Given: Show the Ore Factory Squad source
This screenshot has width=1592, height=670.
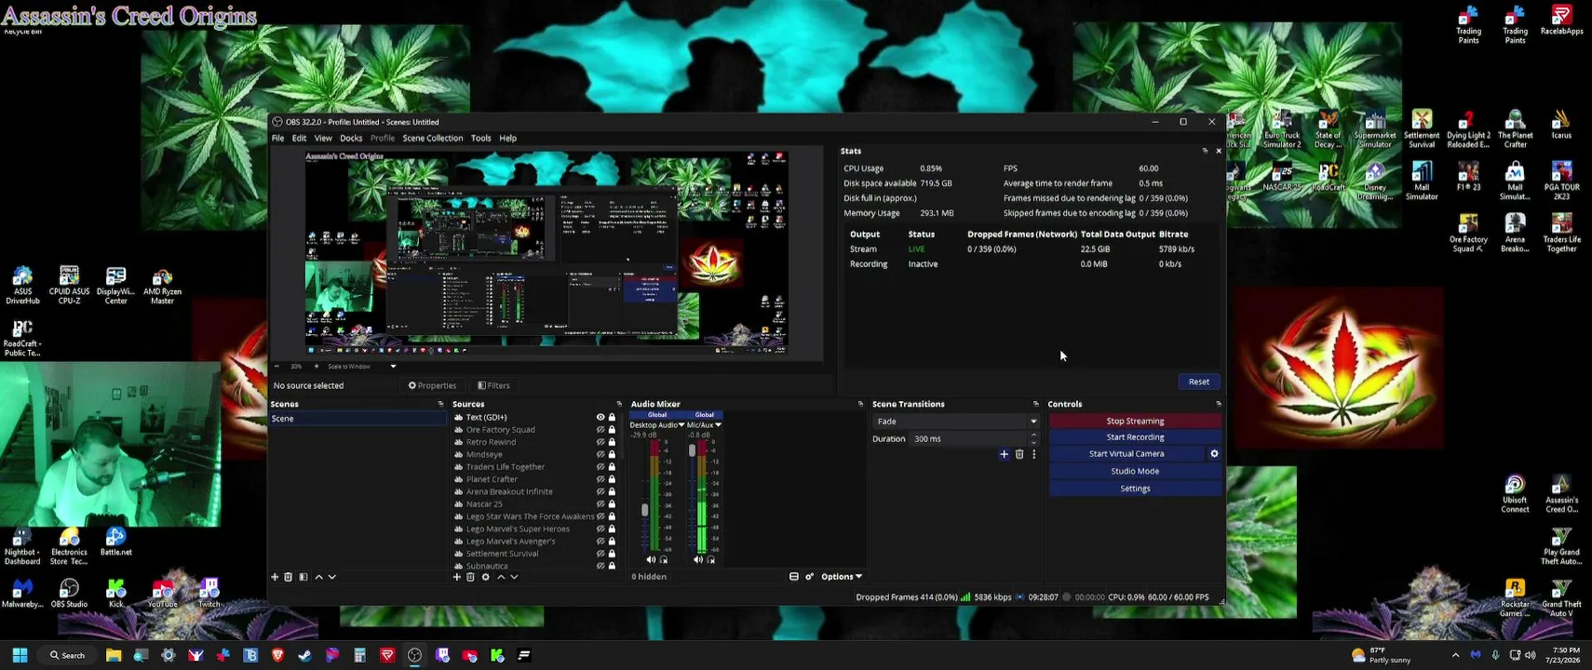Looking at the screenshot, I should click(600, 430).
